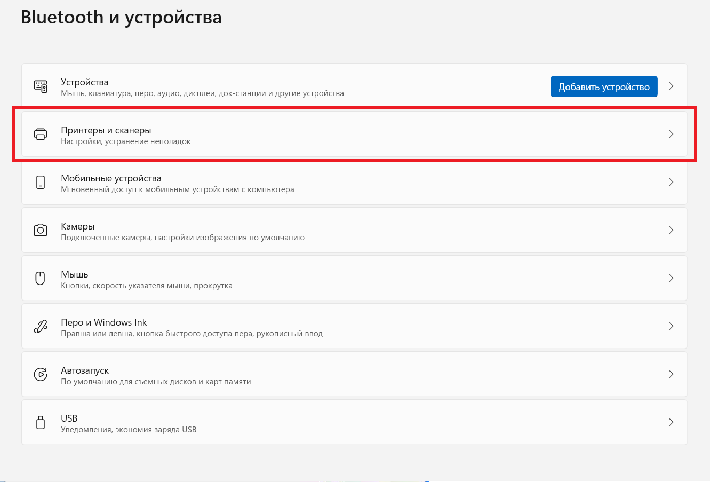
Task: Click the USB drive icon
Action: pos(41,422)
